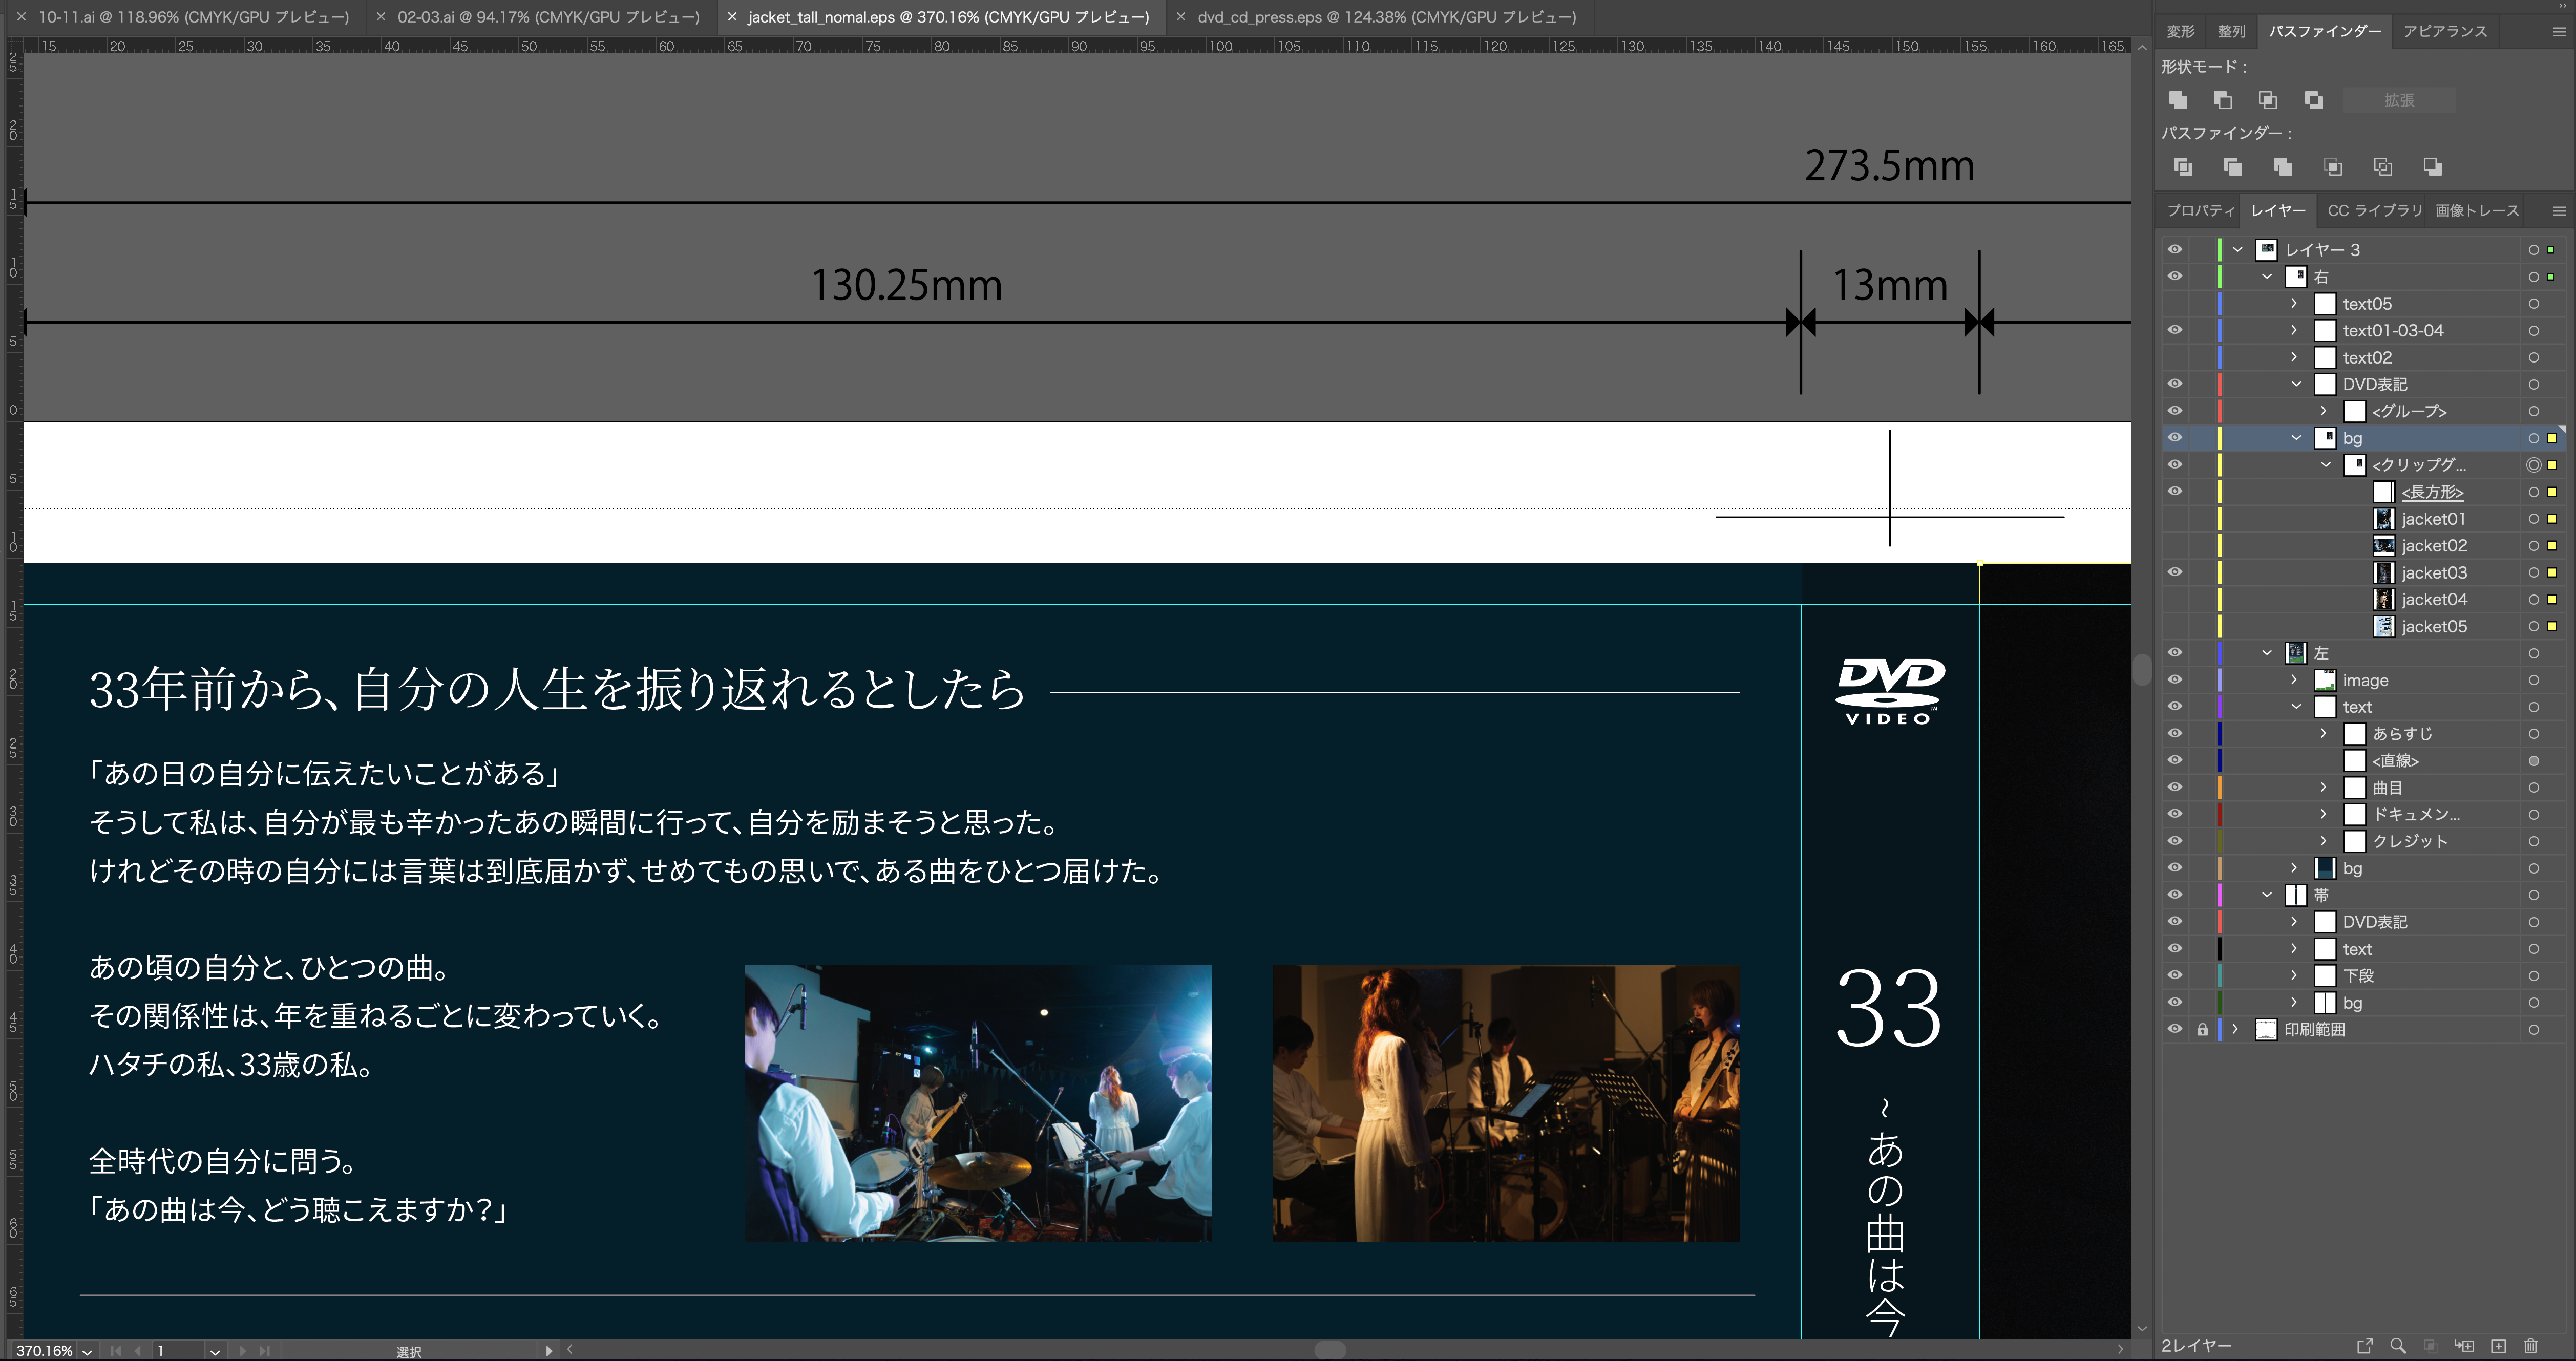Hide the jacket03 layer via eye icon
2576x1361 pixels.
tap(2175, 572)
